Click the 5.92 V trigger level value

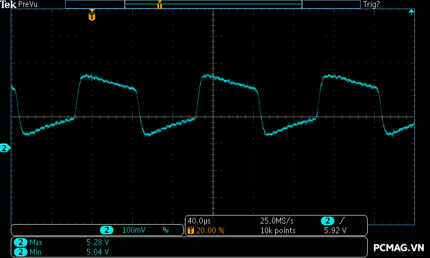[x=334, y=230]
